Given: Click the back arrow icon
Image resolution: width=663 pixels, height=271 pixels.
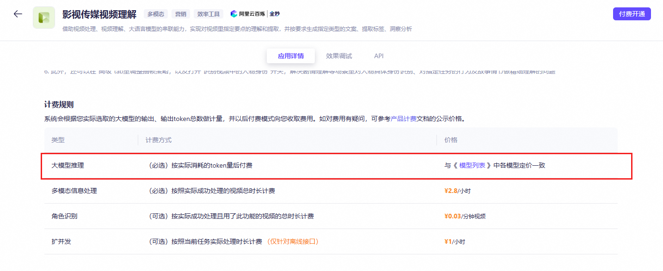Looking at the screenshot, I should pos(18,14).
